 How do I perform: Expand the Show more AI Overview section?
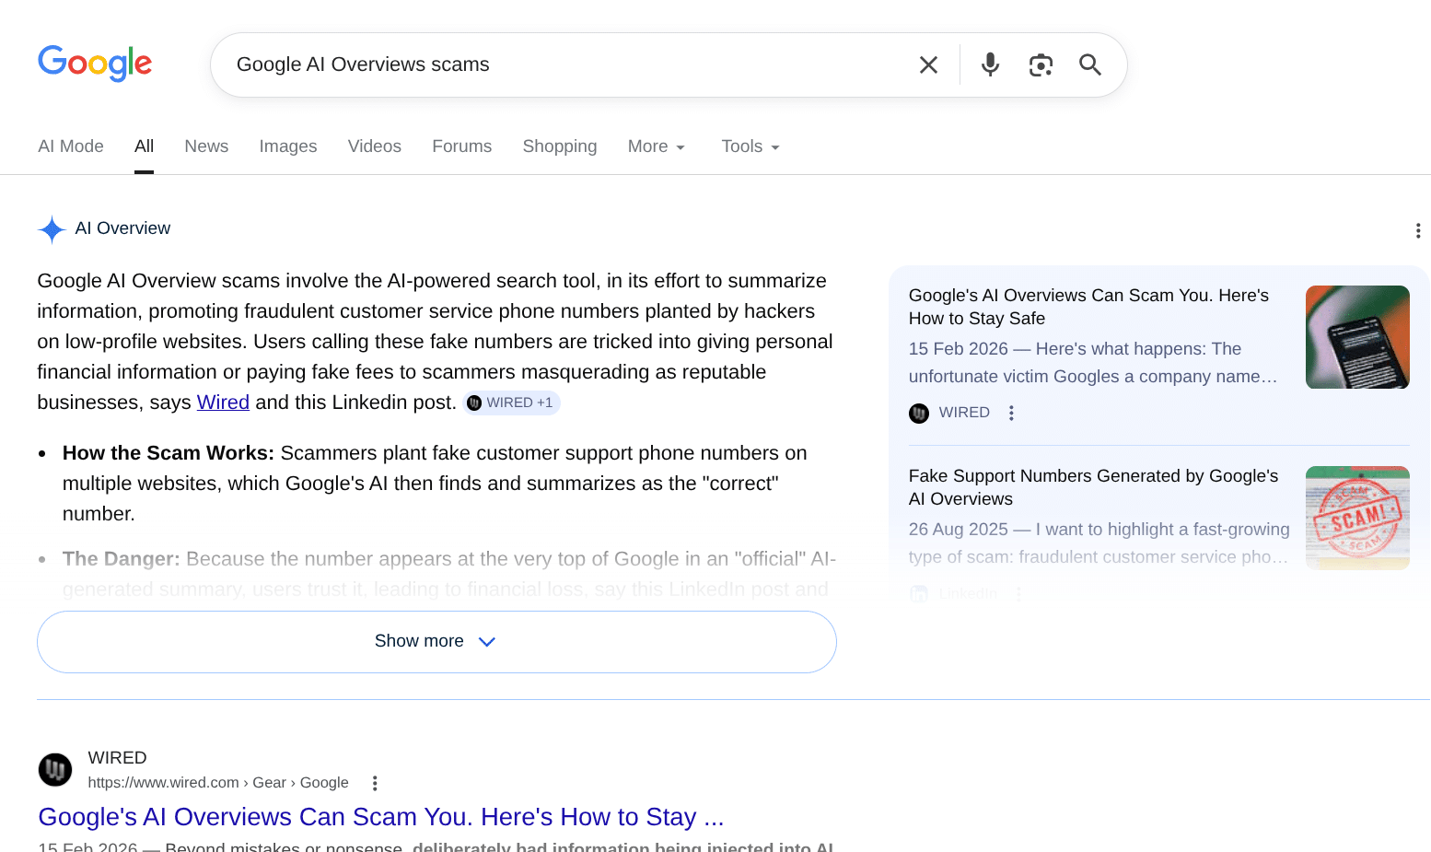pos(436,641)
